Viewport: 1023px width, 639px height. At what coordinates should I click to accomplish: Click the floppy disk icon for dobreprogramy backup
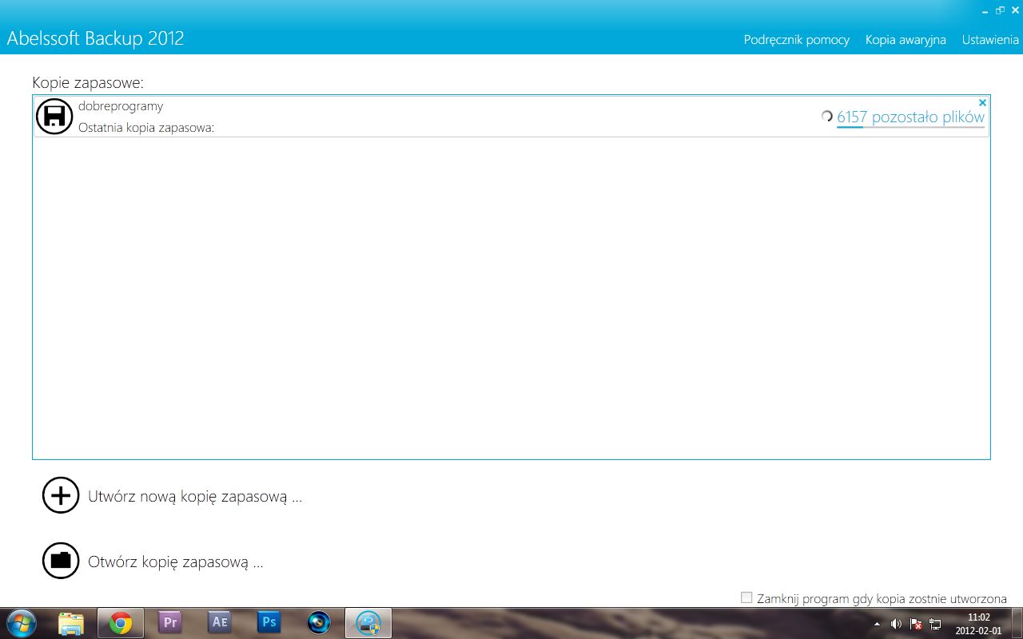(x=54, y=117)
